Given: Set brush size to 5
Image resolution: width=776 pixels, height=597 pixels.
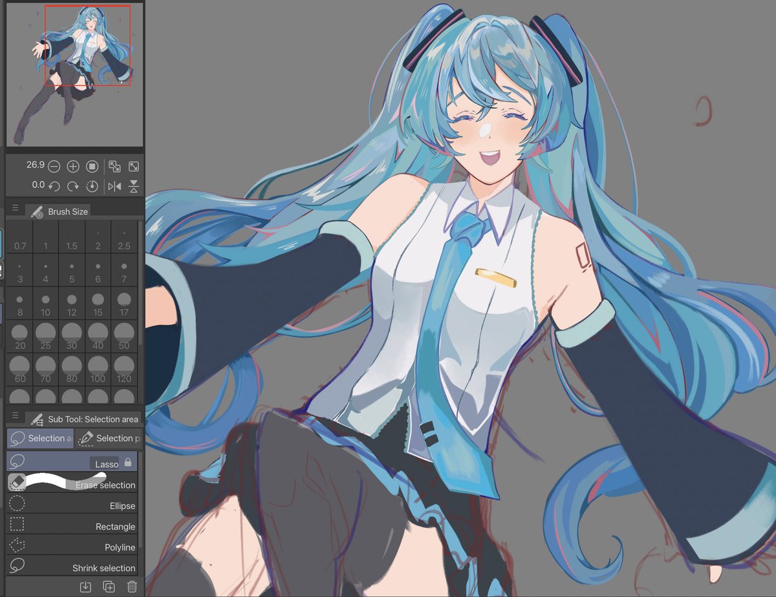Looking at the screenshot, I should 72,270.
